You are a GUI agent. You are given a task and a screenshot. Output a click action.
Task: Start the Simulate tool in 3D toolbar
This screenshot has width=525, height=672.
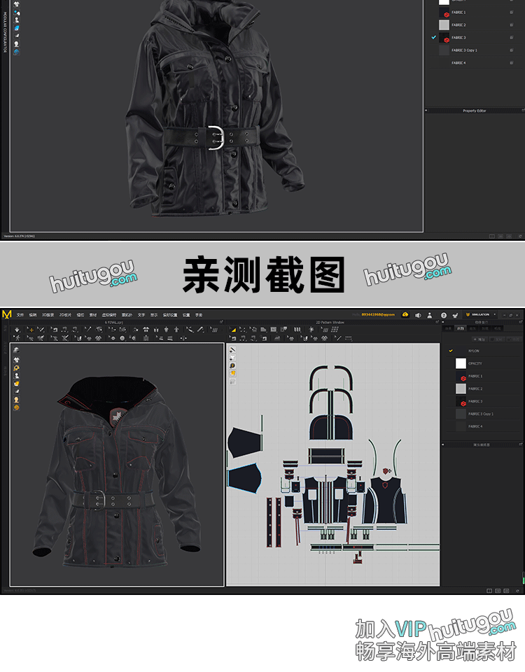(17, 330)
